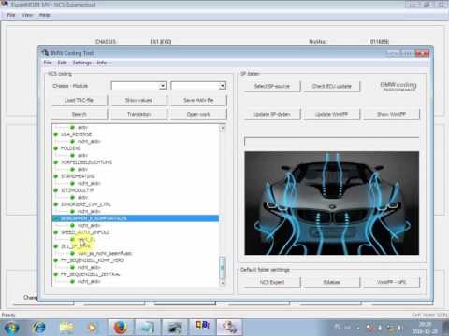Click the green dot beside SITZMODULTYP
This screenshot has height=336, width=449.
[x=56, y=190]
